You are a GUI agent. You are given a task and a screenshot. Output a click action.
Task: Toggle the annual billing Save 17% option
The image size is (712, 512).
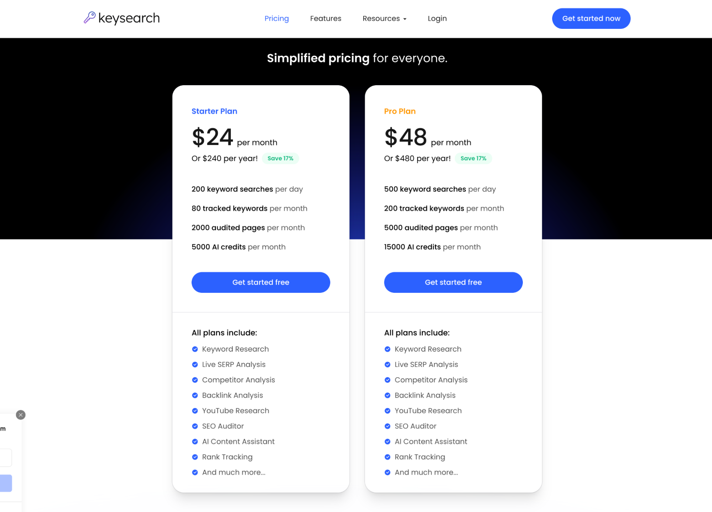click(280, 159)
